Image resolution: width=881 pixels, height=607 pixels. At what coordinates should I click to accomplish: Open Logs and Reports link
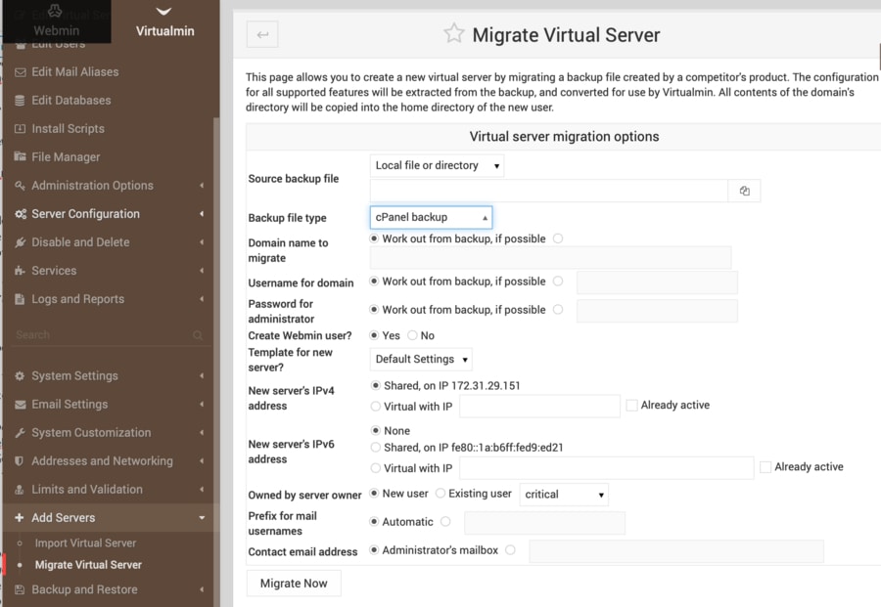[78, 299]
